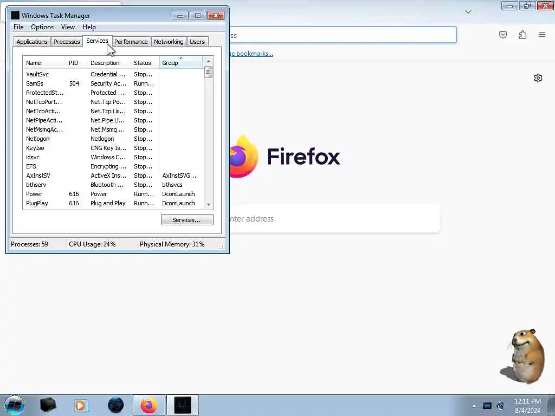Click the services list scroll up arrow
Viewport: 555px width, 416px height.
209,61
